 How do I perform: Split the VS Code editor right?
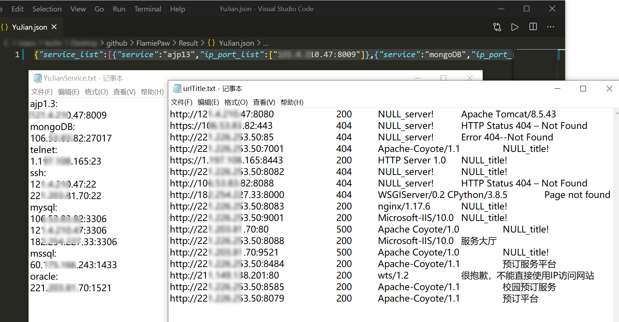[x=533, y=27]
